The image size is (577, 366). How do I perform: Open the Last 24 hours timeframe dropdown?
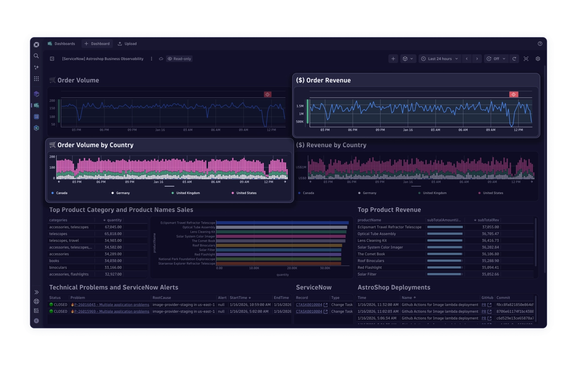[440, 59]
